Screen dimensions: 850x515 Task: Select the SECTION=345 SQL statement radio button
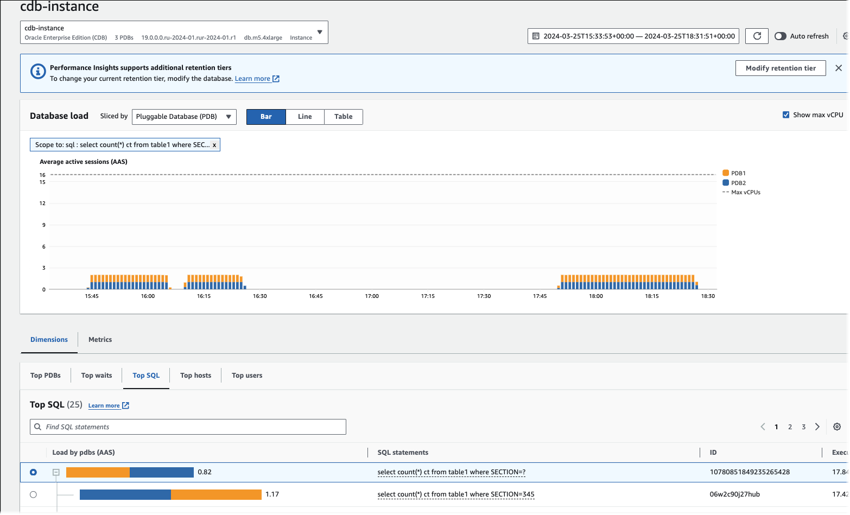coord(33,494)
